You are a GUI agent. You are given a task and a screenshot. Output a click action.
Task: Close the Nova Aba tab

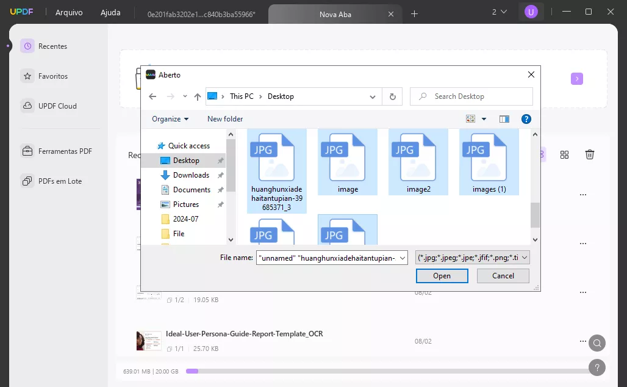click(391, 15)
